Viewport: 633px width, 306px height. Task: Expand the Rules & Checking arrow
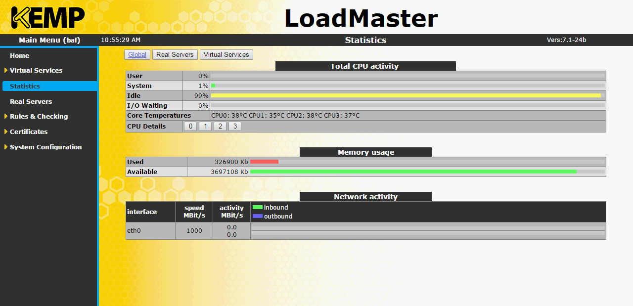6,116
